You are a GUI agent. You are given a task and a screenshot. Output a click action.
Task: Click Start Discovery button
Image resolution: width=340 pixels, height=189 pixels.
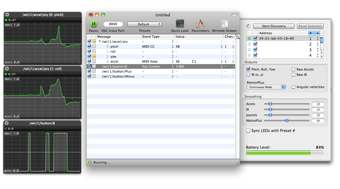(x=274, y=26)
